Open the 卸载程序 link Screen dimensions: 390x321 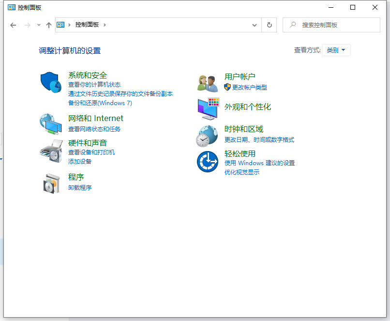[80, 187]
